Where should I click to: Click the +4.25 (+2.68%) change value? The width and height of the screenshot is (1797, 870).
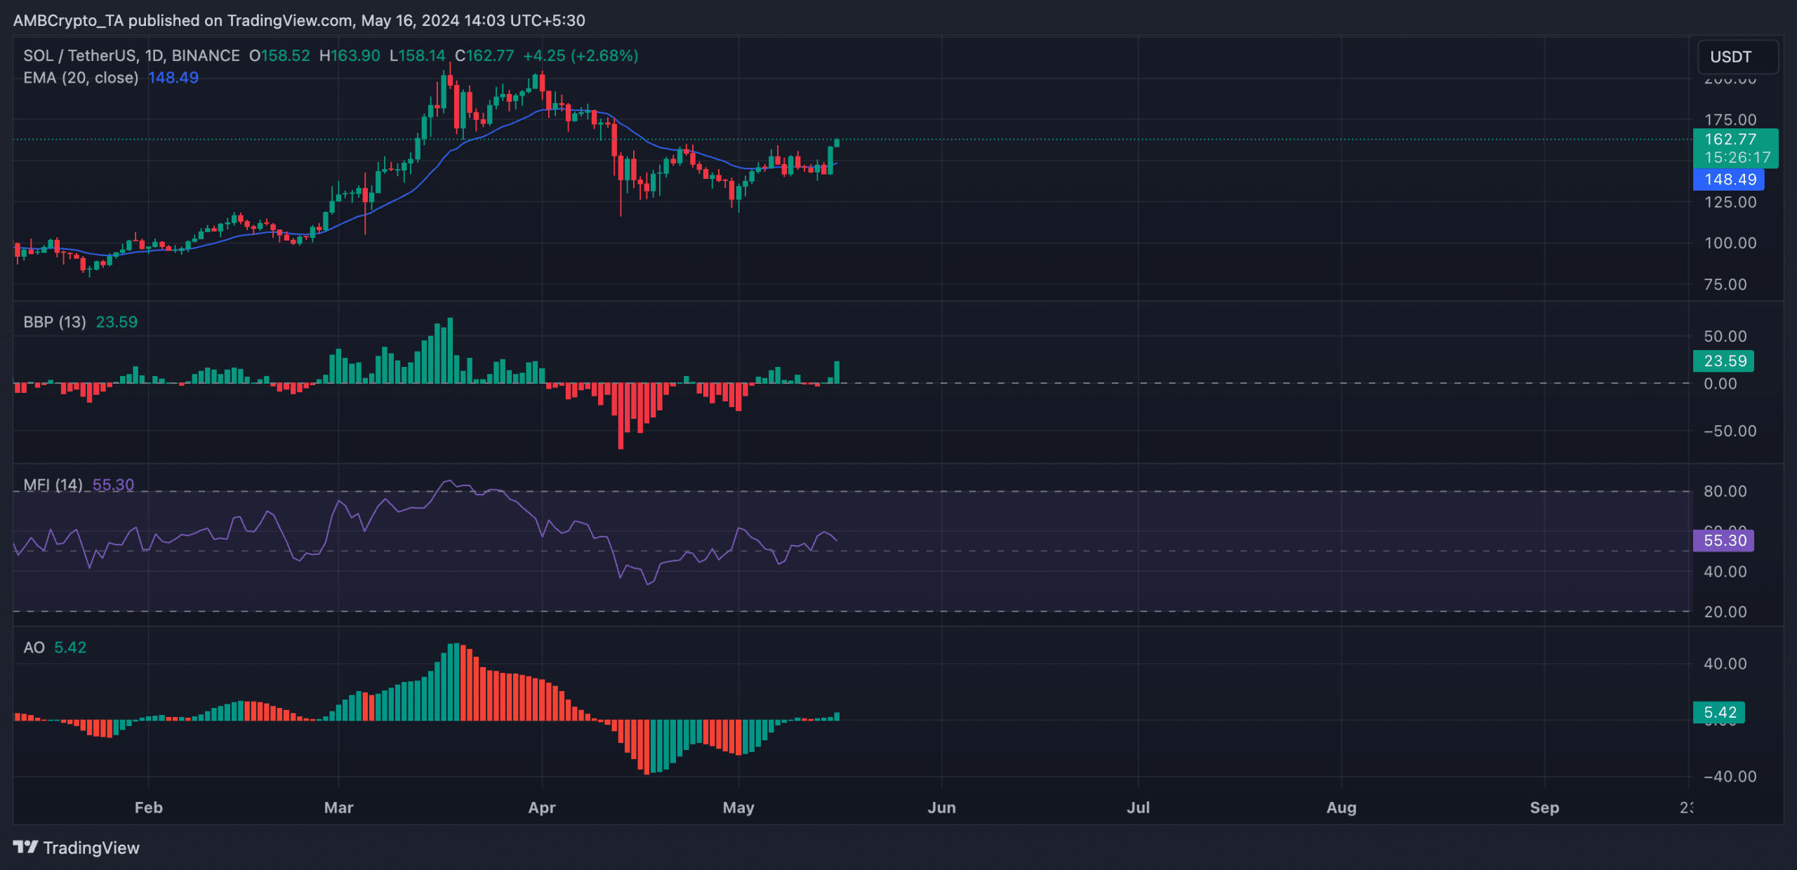[581, 55]
